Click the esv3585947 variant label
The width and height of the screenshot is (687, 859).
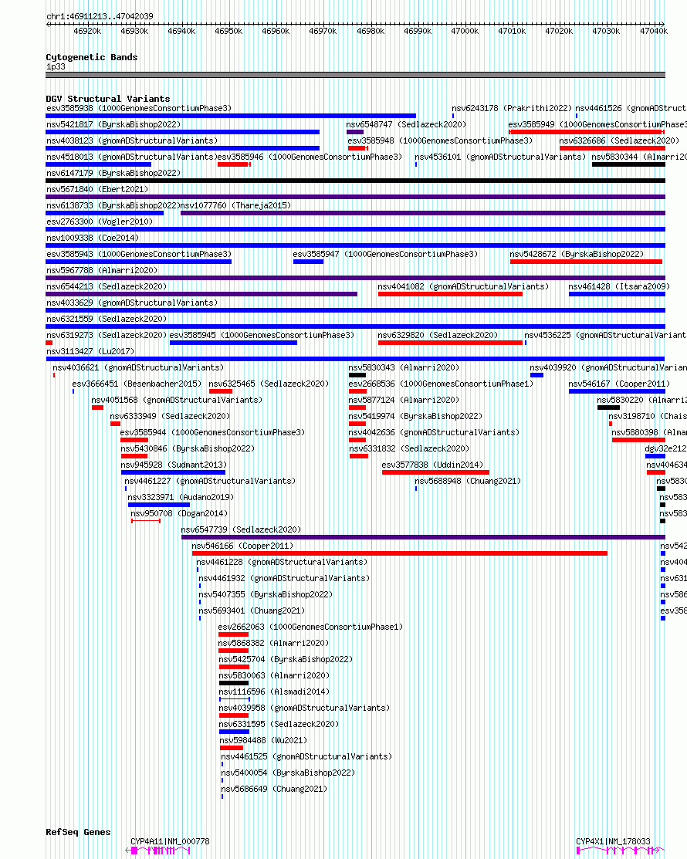point(385,254)
